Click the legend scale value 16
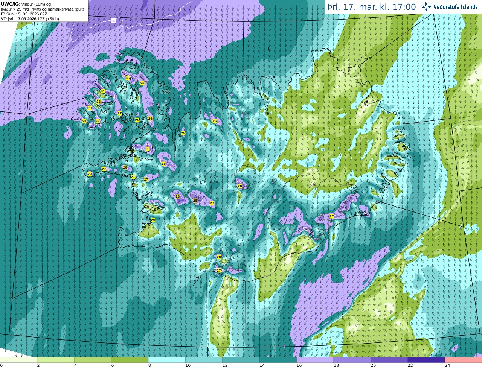The height and width of the screenshot is (368, 482). coord(299,365)
